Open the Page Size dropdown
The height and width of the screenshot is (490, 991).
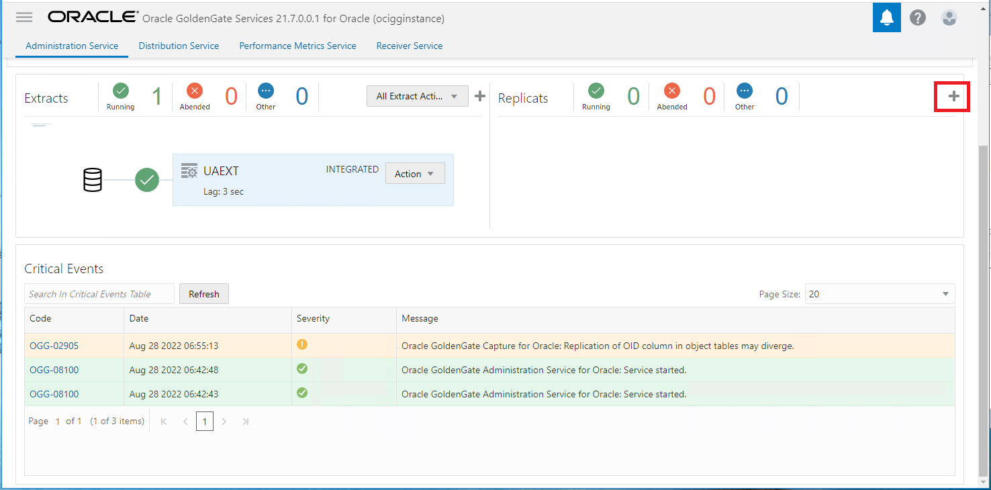pyautogui.click(x=880, y=294)
